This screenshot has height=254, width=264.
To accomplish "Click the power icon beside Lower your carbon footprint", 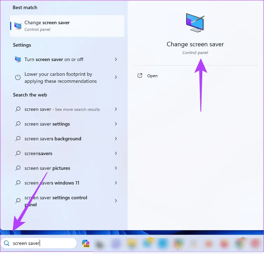I will coord(18,78).
